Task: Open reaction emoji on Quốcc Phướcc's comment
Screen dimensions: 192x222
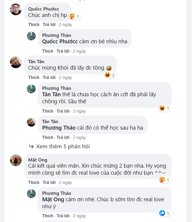Action: click(72, 16)
